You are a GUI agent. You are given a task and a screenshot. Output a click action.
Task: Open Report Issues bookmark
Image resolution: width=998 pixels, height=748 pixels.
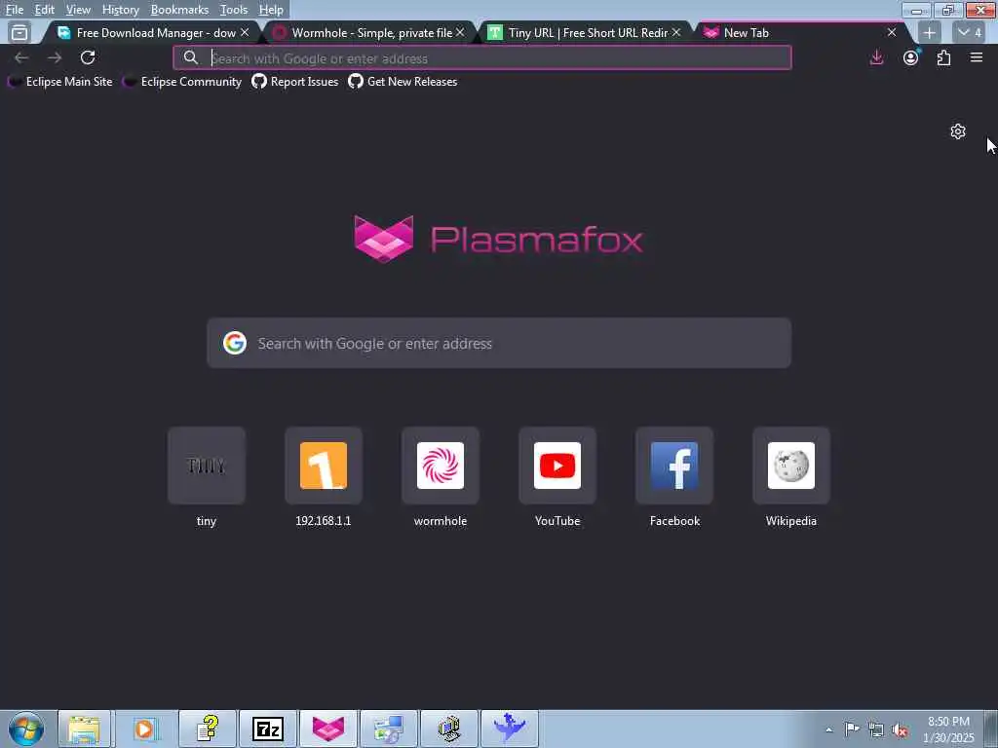point(294,82)
